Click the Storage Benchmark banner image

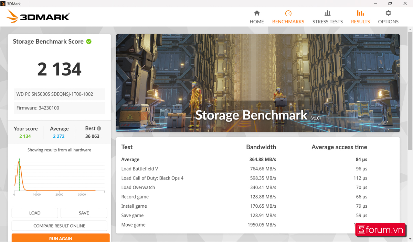pyautogui.click(x=258, y=83)
